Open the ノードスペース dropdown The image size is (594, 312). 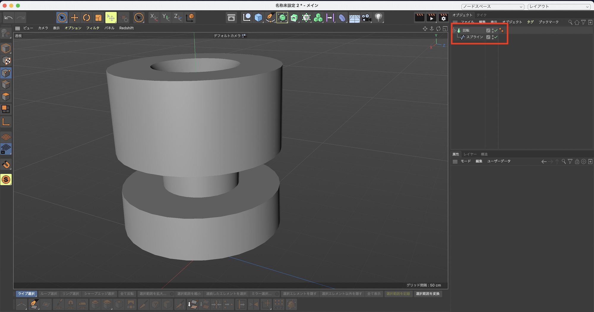point(492,7)
